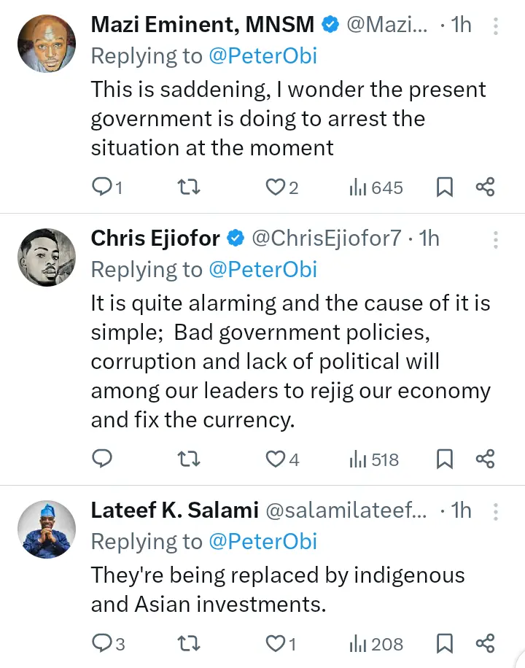View analytics for Chris Ejiofor's tweet
This screenshot has width=525, height=668.
pos(375,459)
